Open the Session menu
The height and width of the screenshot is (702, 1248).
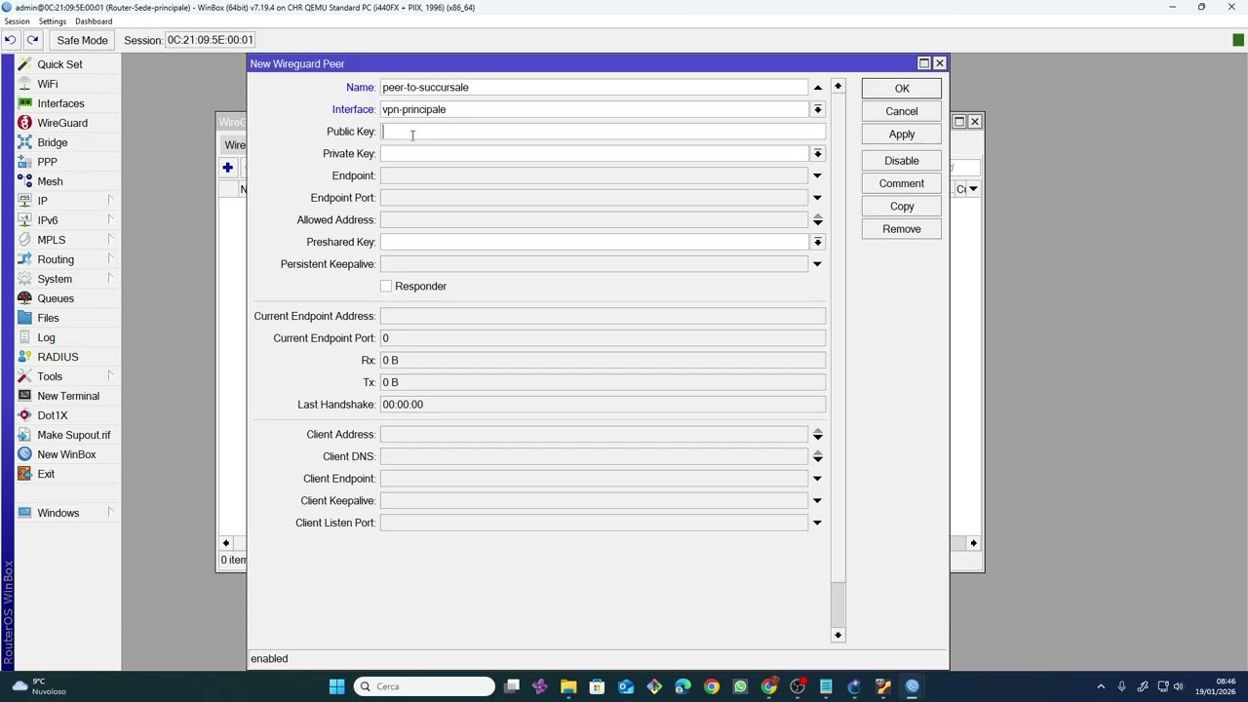(18, 21)
